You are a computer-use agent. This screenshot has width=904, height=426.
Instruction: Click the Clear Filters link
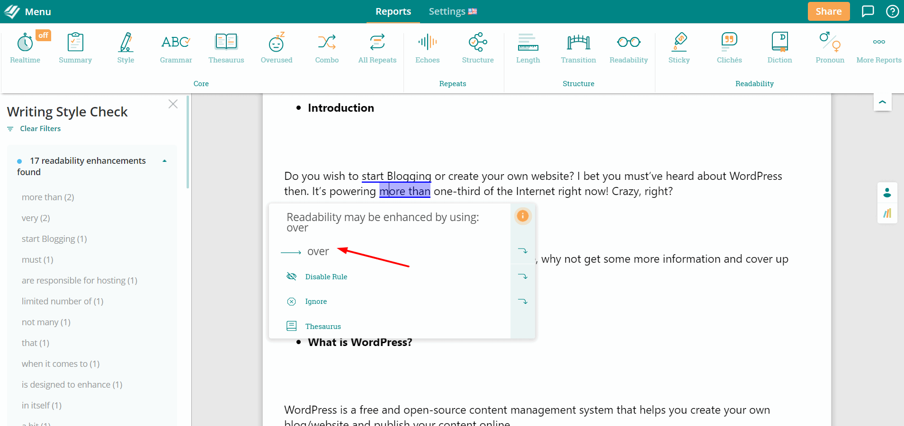coord(40,129)
